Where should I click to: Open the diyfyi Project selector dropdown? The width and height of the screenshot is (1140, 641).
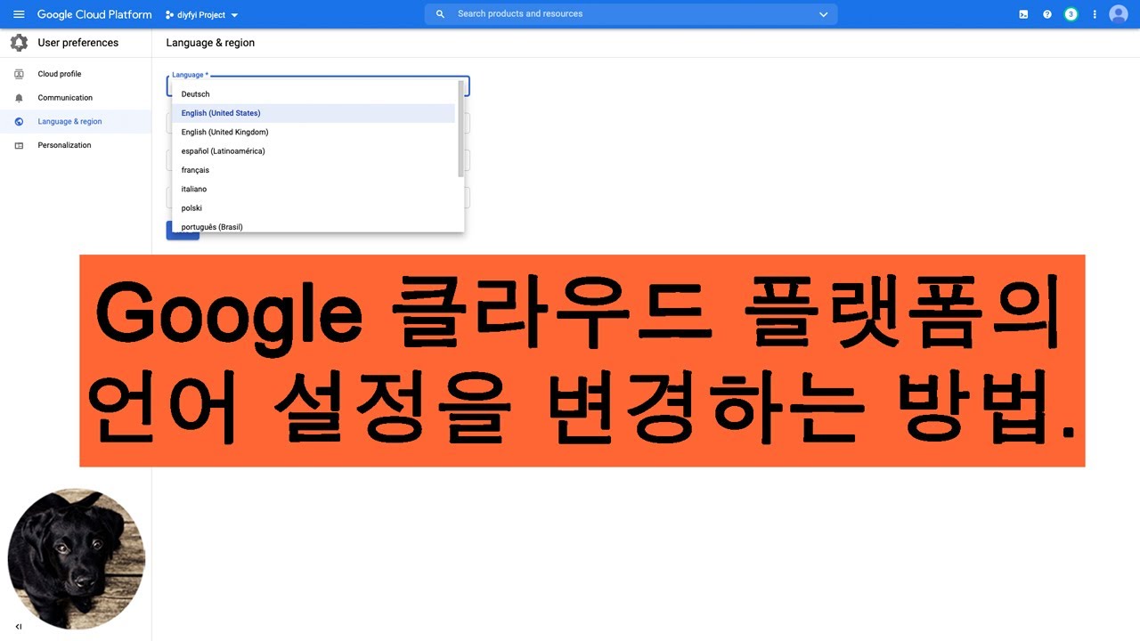pos(201,15)
